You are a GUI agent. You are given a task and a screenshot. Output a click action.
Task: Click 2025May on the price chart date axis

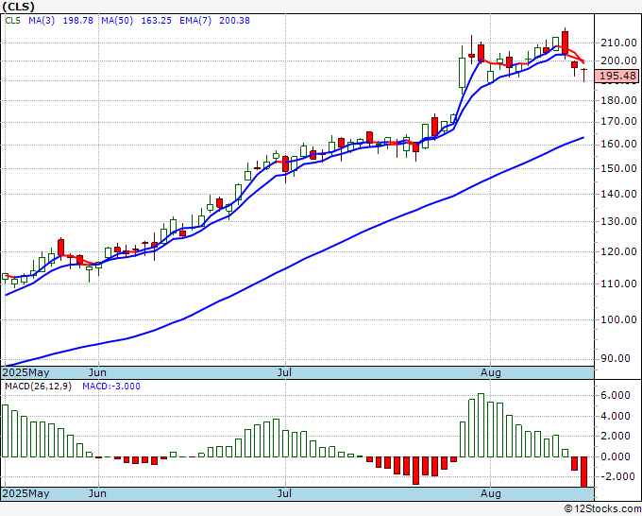[26, 372]
